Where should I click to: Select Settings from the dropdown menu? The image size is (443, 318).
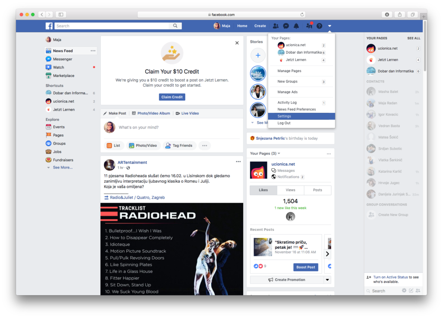pos(284,116)
